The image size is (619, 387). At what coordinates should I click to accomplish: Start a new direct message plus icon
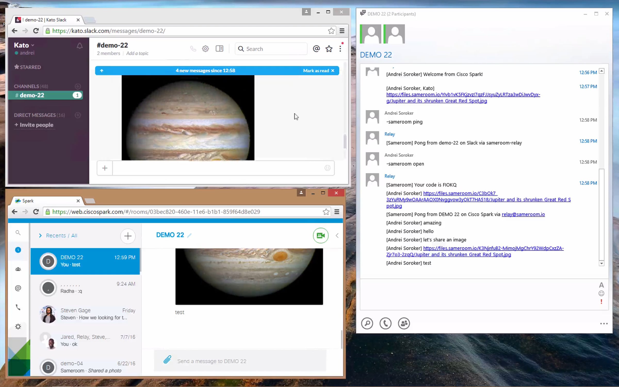click(x=78, y=115)
